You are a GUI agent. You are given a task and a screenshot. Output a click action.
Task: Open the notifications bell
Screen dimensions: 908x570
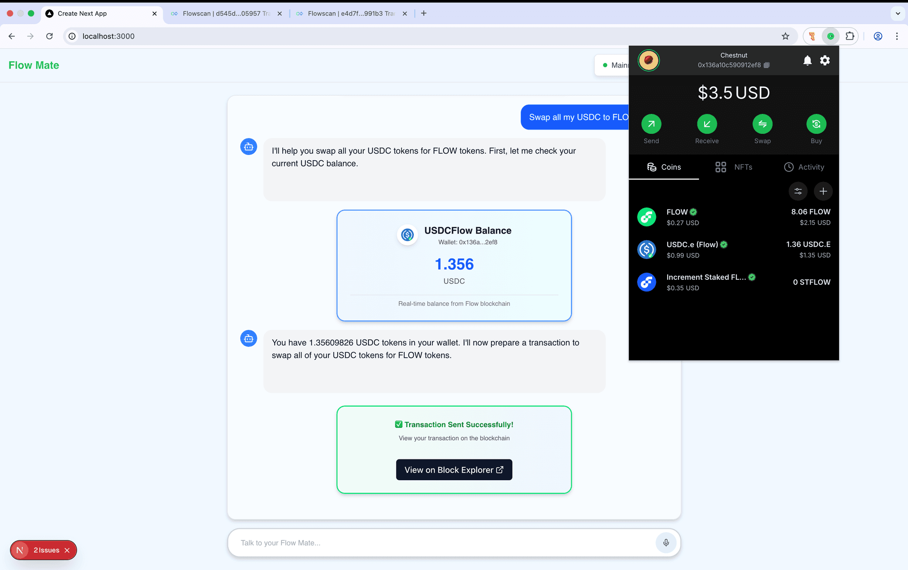pyautogui.click(x=807, y=60)
